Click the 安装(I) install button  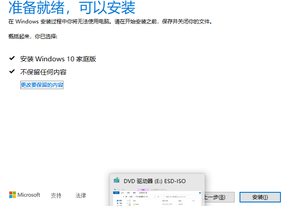(x=260, y=197)
